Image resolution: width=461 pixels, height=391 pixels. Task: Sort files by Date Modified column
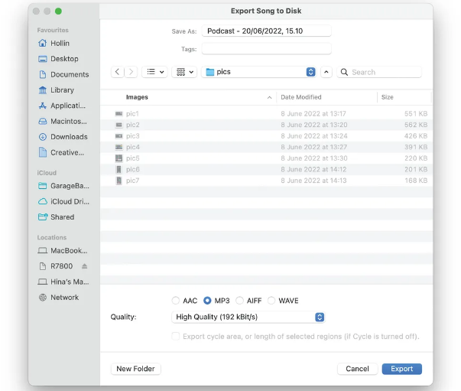point(326,97)
